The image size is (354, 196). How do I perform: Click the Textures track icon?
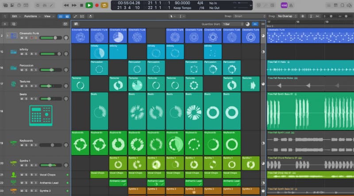[x=14, y=84]
